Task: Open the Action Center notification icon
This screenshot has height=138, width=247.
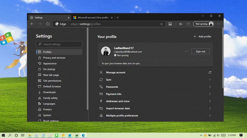Action: 241,135
